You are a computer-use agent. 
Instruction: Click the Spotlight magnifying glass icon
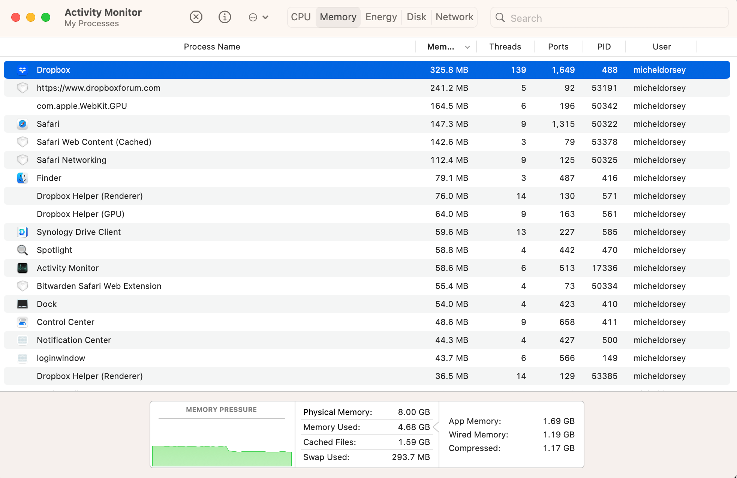[x=22, y=250]
